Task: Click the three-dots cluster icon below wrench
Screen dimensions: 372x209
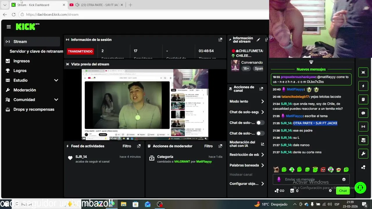Action: [x=363, y=167]
